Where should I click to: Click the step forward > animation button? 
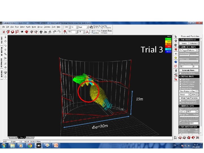[184, 112]
